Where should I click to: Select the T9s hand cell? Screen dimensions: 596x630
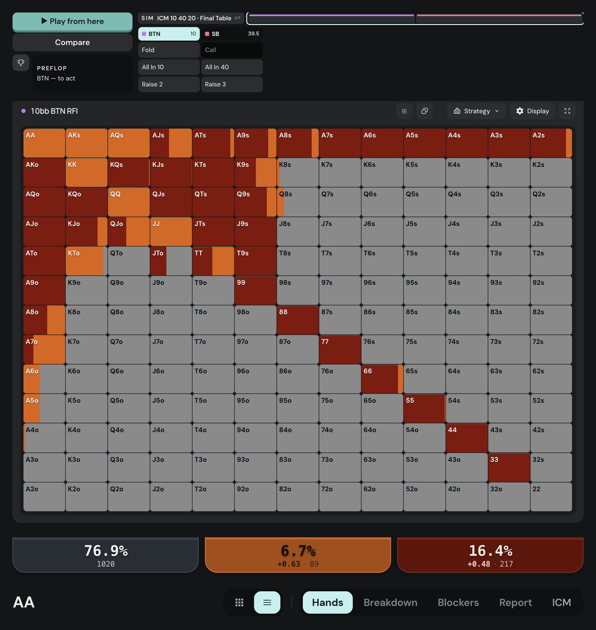[255, 261]
